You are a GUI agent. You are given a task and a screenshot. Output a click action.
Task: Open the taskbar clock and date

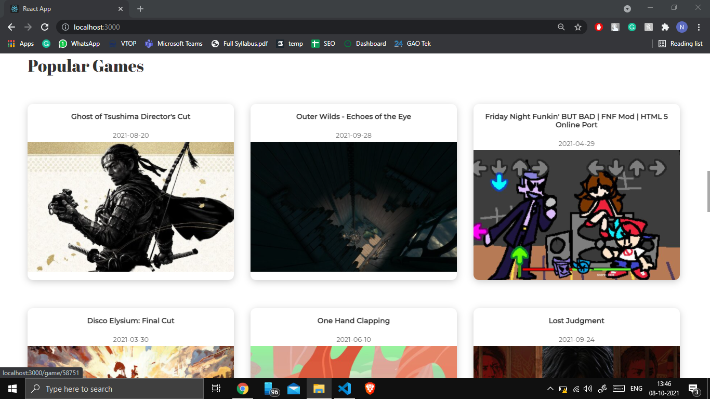tap(664, 389)
